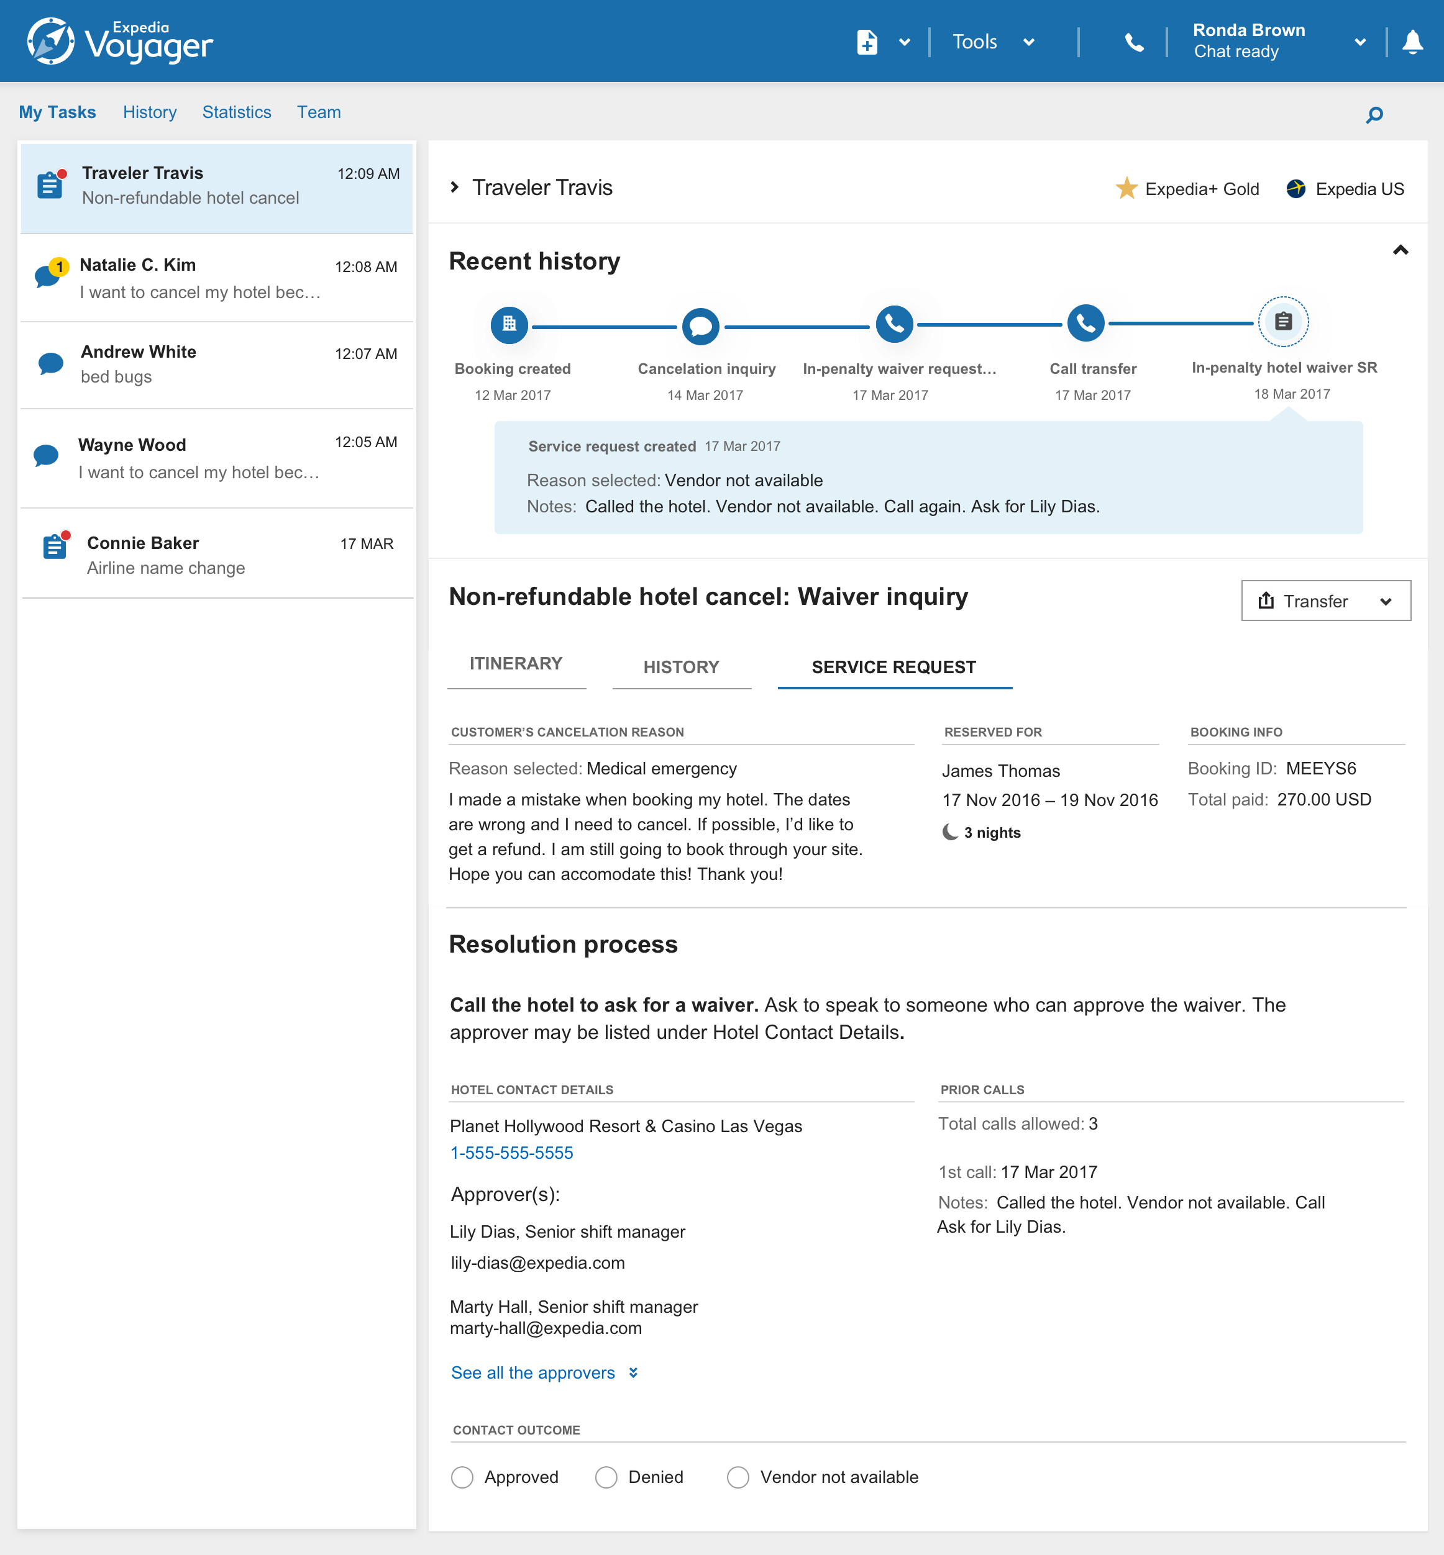Click In-penalty hotel waiver SR clipboard icon
This screenshot has width=1444, height=1555.
point(1282,321)
